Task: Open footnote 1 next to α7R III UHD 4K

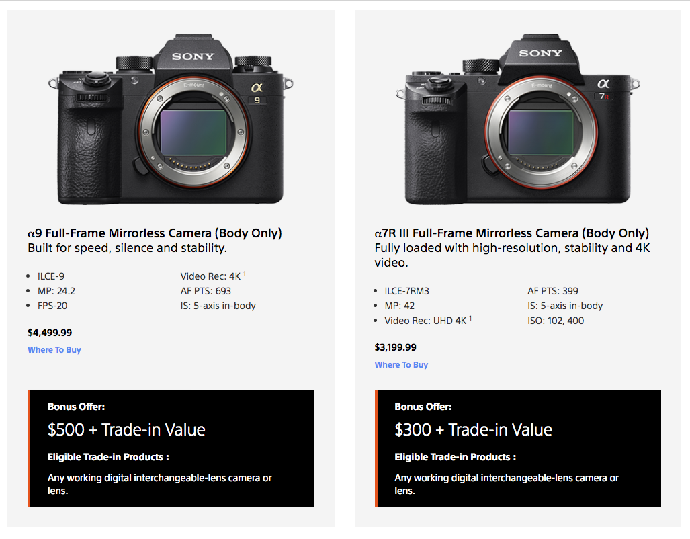Action: [x=470, y=318]
